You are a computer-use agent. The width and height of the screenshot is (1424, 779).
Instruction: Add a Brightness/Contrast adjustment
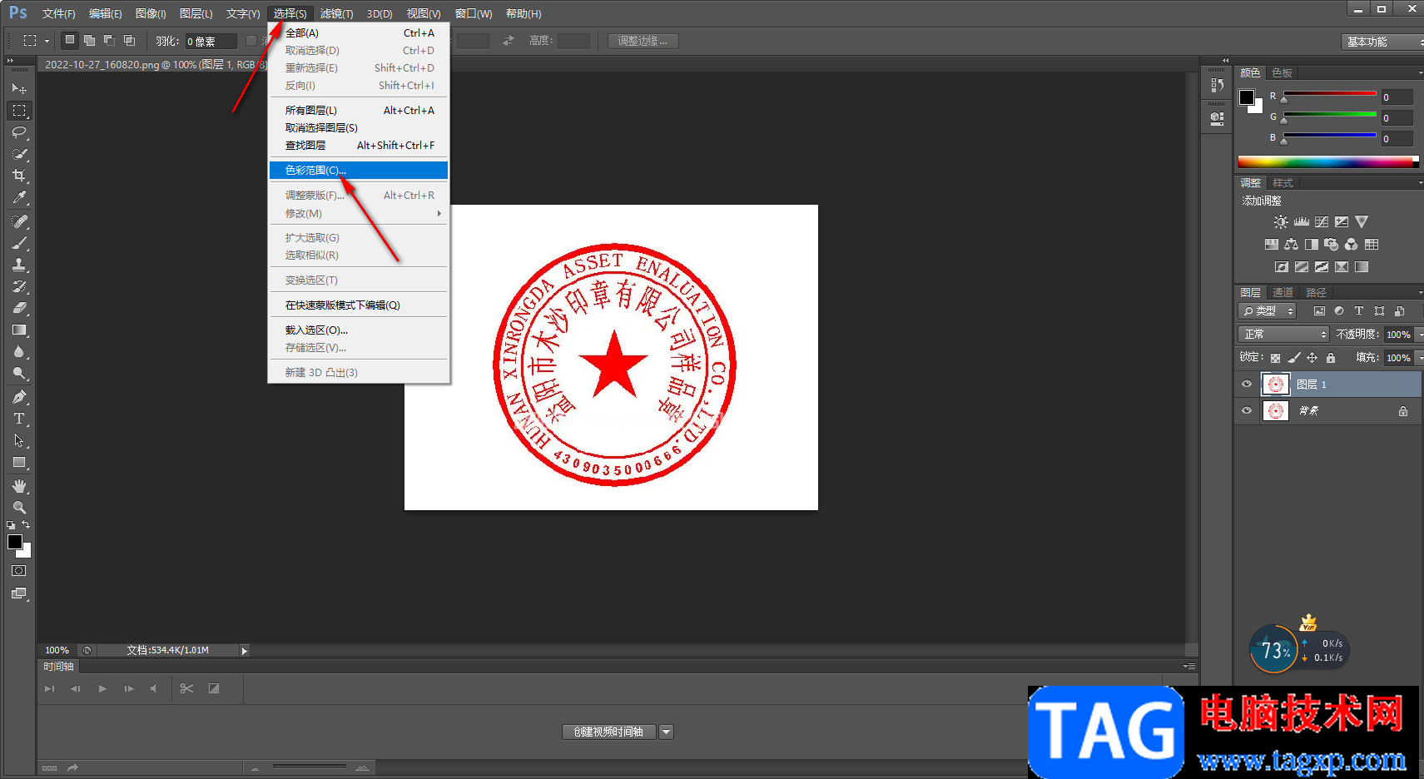coord(1281,222)
